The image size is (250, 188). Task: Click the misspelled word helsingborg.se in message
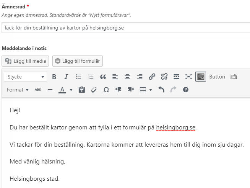176,128
